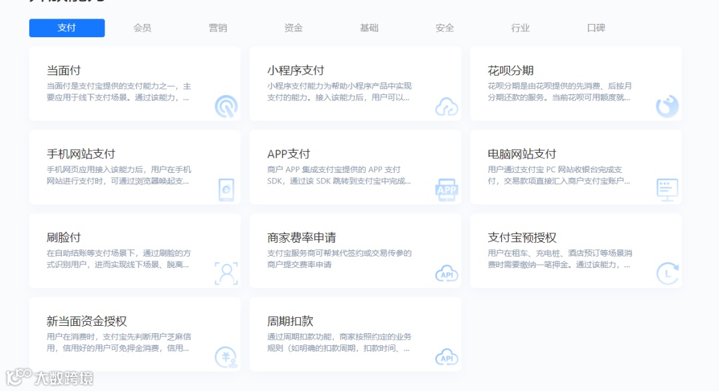
Task: Switch to the 行业 tab
Action: pyautogui.click(x=521, y=28)
